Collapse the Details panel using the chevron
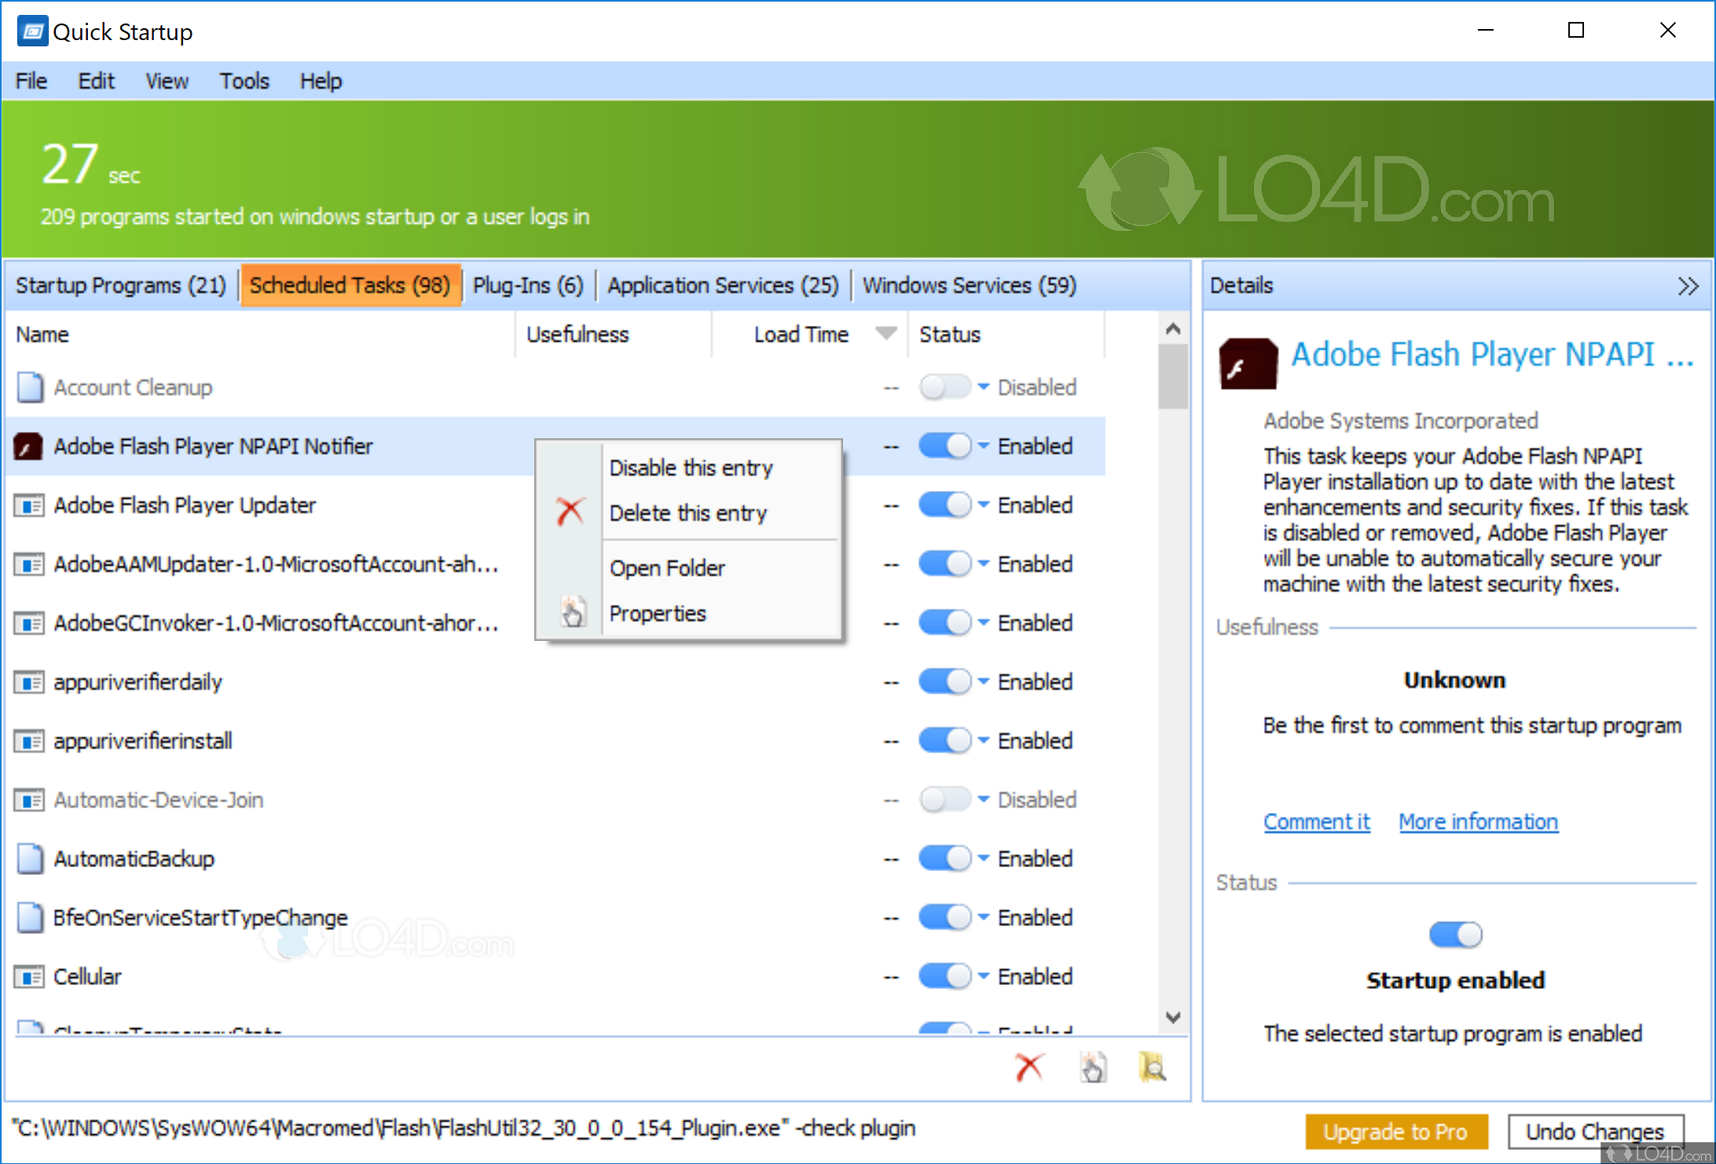Viewport: 1716px width, 1164px height. 1687,285
